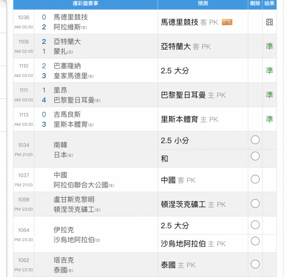Click the orange 主推 badge
Viewport: 287px width, 277px height.
point(227,22)
